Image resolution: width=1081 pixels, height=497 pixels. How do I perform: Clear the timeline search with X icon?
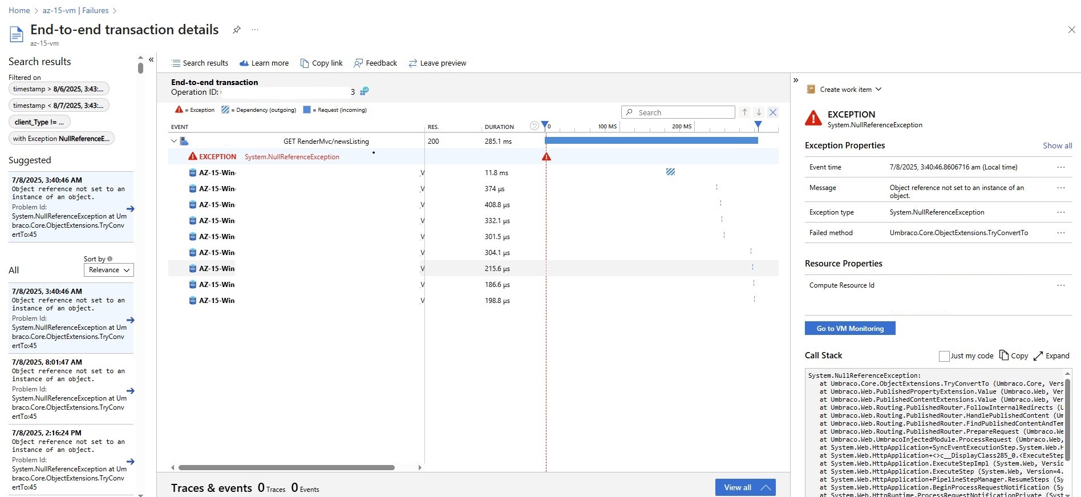coord(773,112)
